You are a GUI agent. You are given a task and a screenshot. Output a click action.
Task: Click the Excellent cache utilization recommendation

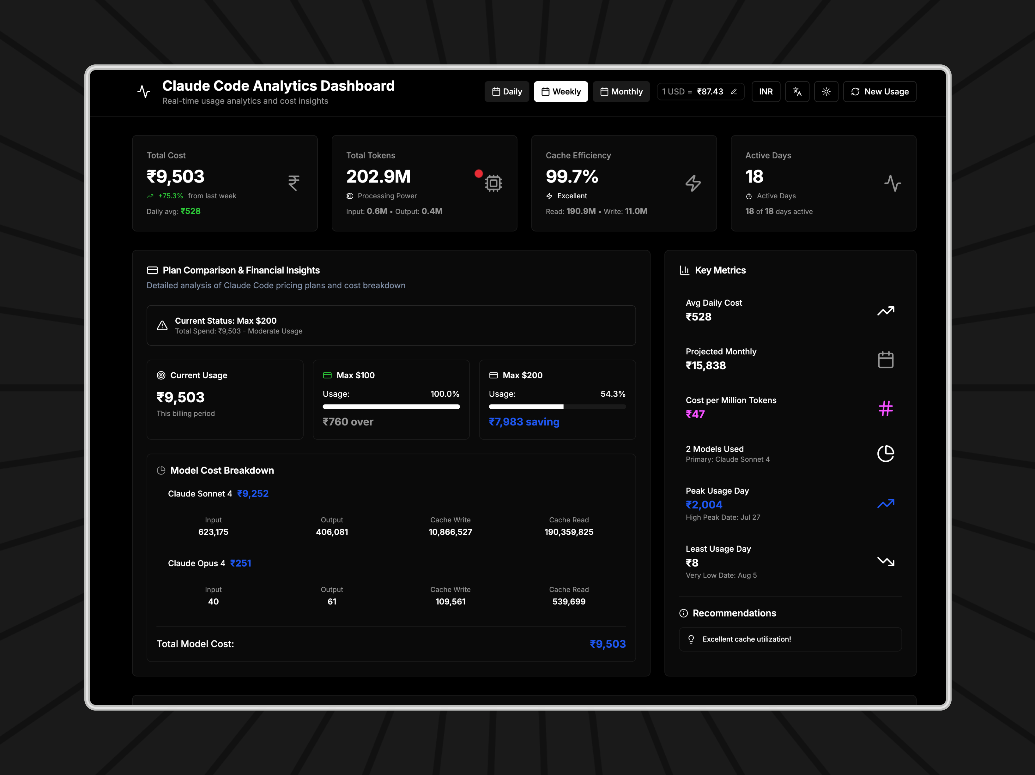click(x=790, y=640)
